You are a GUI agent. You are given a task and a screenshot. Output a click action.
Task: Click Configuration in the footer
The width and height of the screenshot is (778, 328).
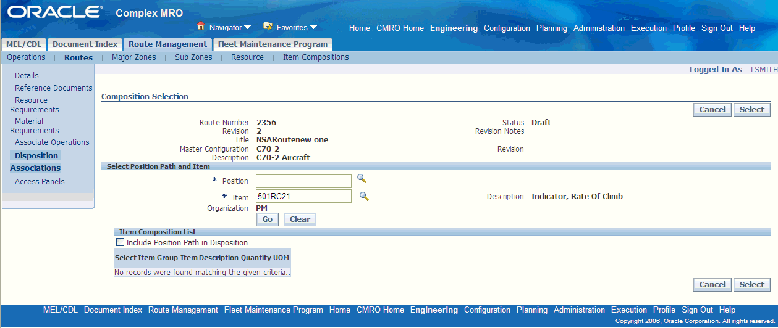point(487,310)
